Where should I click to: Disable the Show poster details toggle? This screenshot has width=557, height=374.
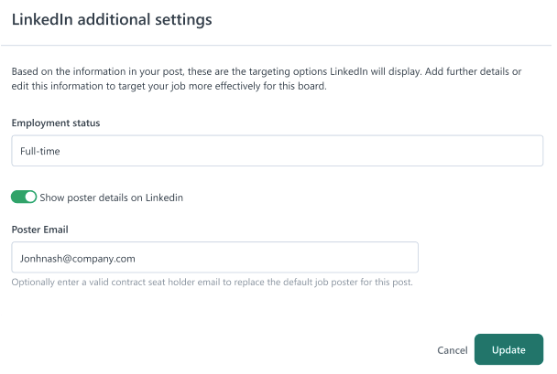pos(24,198)
